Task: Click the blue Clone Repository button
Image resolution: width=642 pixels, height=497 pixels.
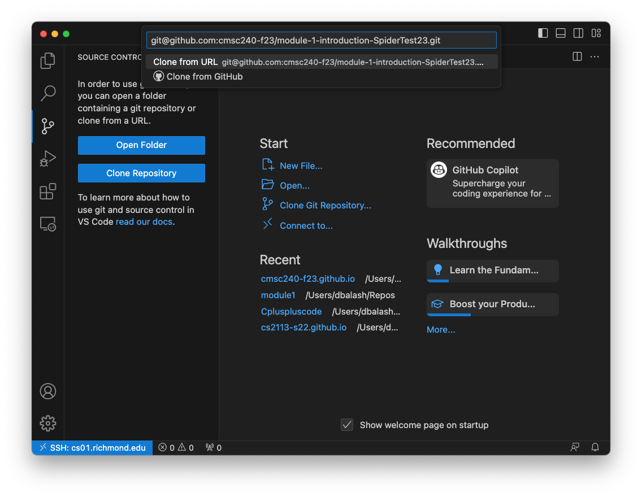Action: click(x=141, y=173)
